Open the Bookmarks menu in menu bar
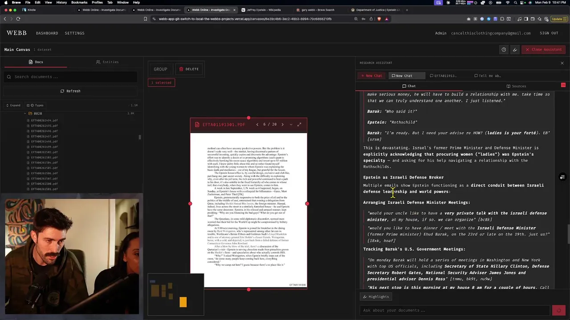 (x=79, y=3)
